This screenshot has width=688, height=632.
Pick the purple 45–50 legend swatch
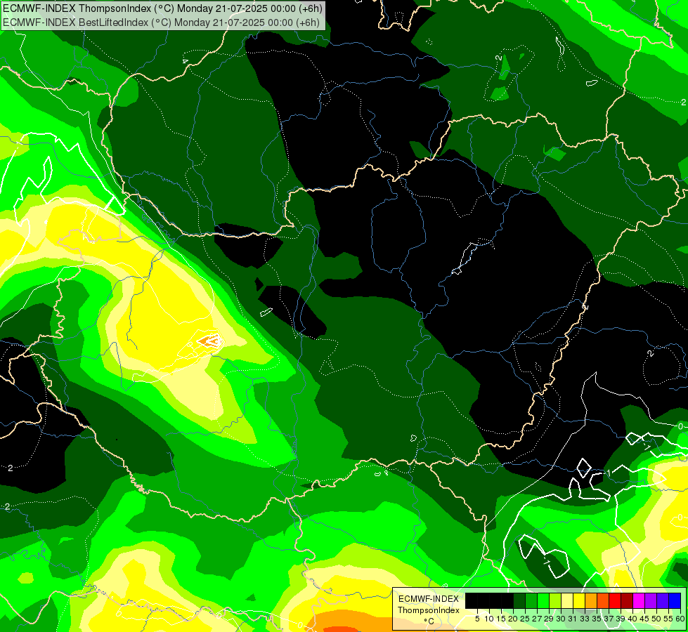click(651, 600)
